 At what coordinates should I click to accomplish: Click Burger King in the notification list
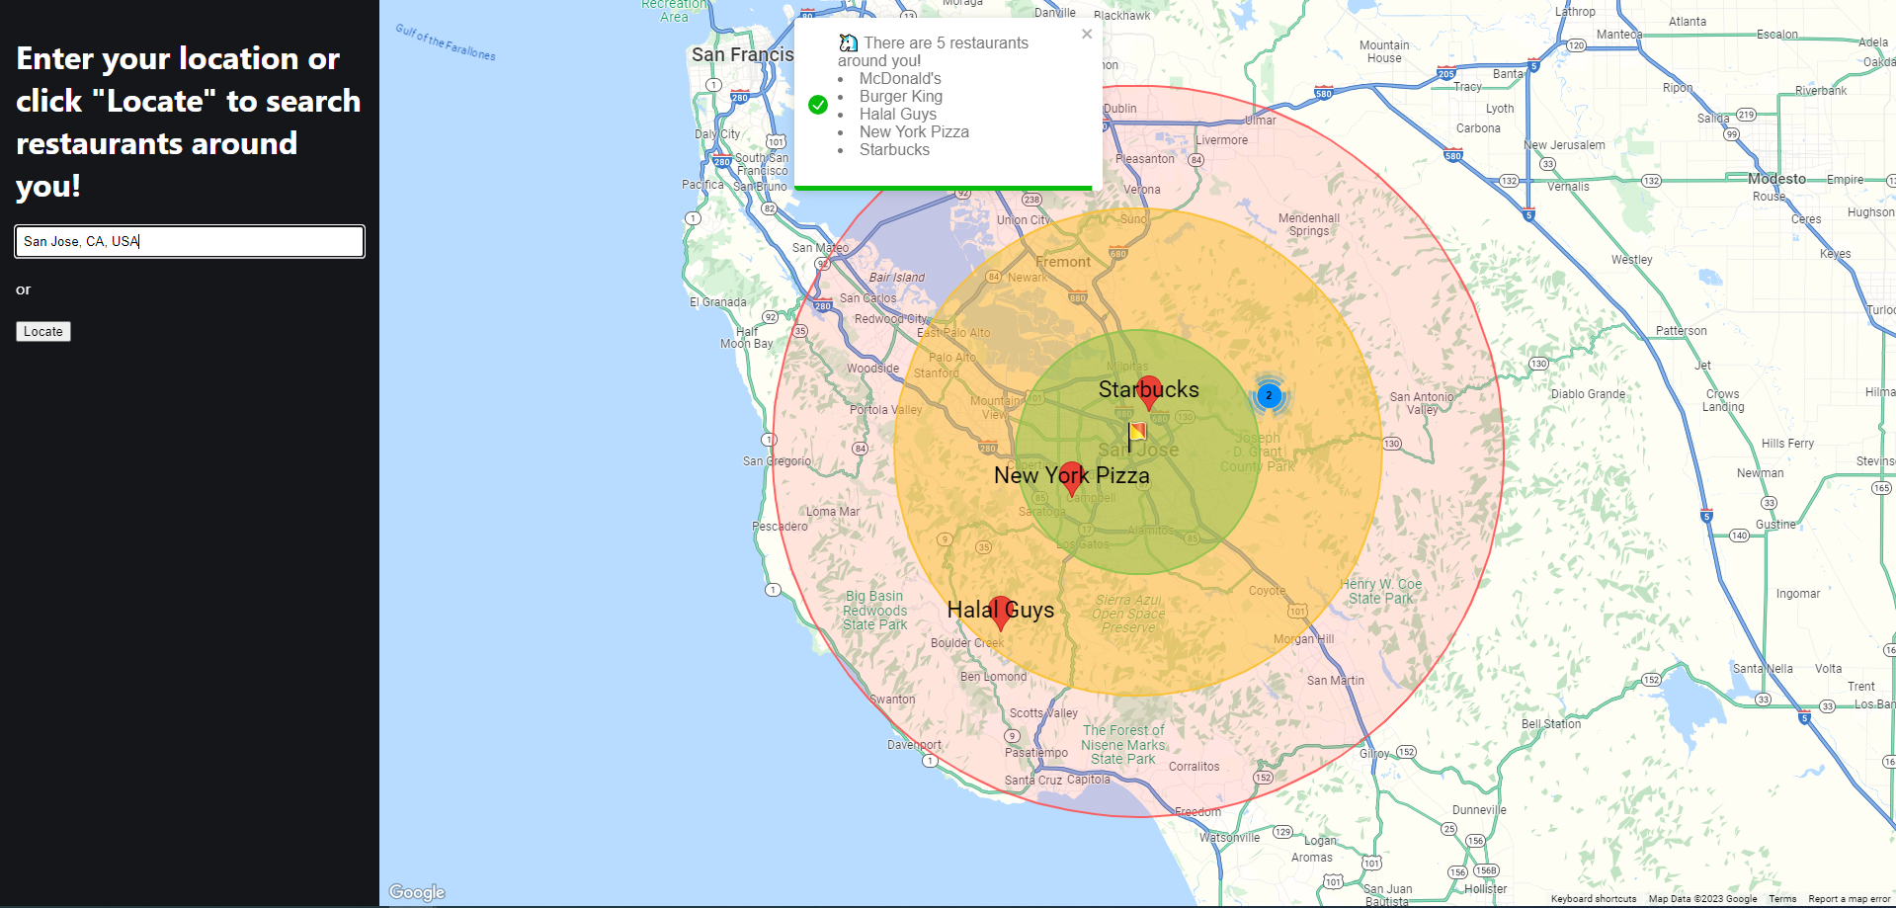(x=901, y=97)
